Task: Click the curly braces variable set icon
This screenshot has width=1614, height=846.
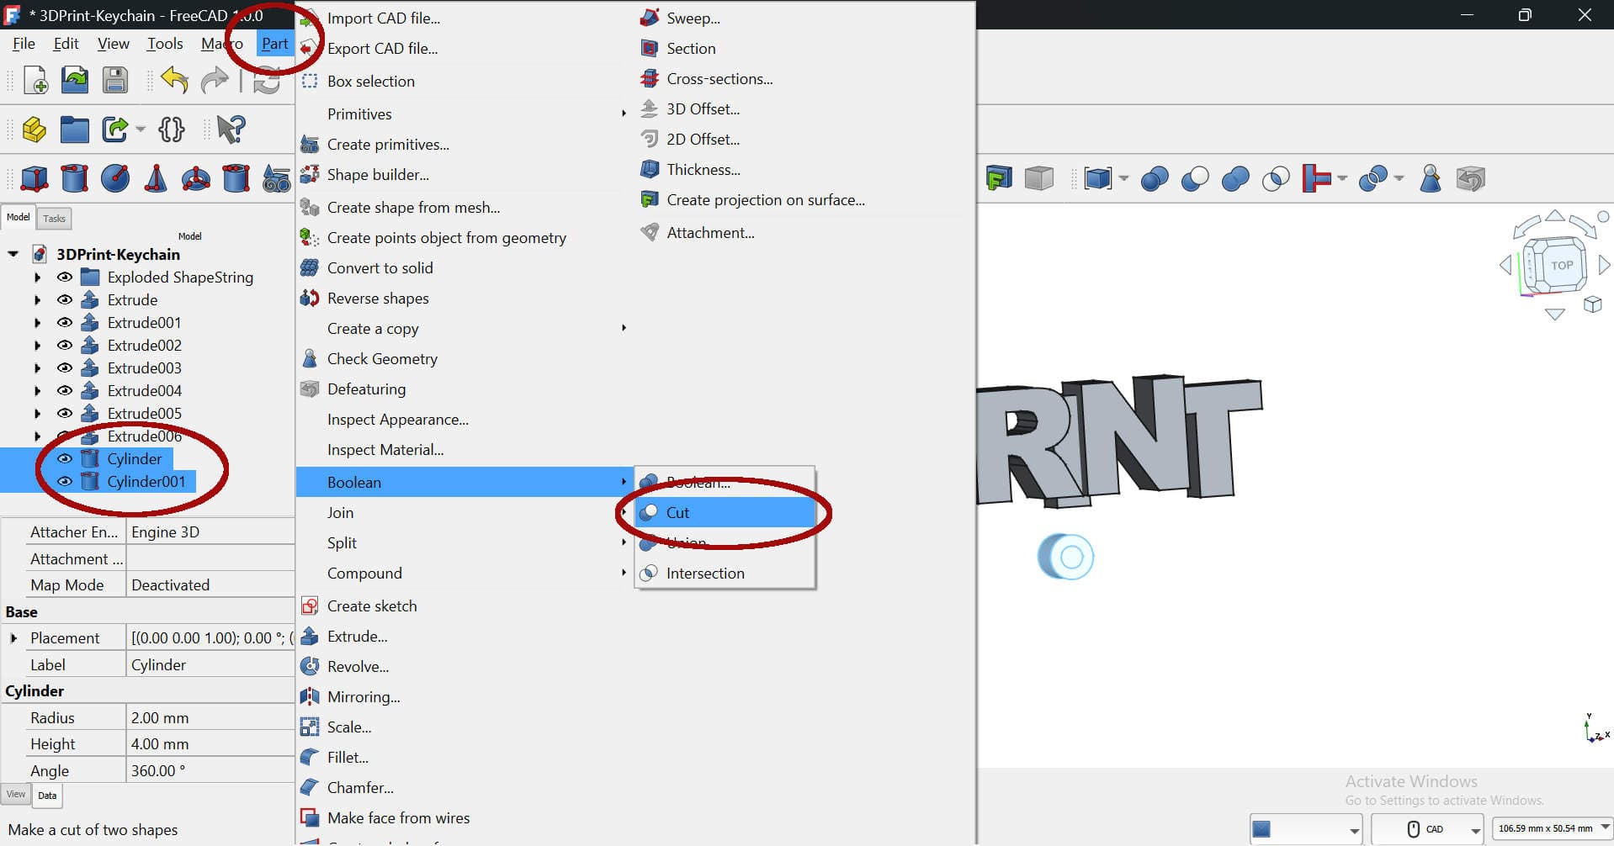Action: coord(171,129)
